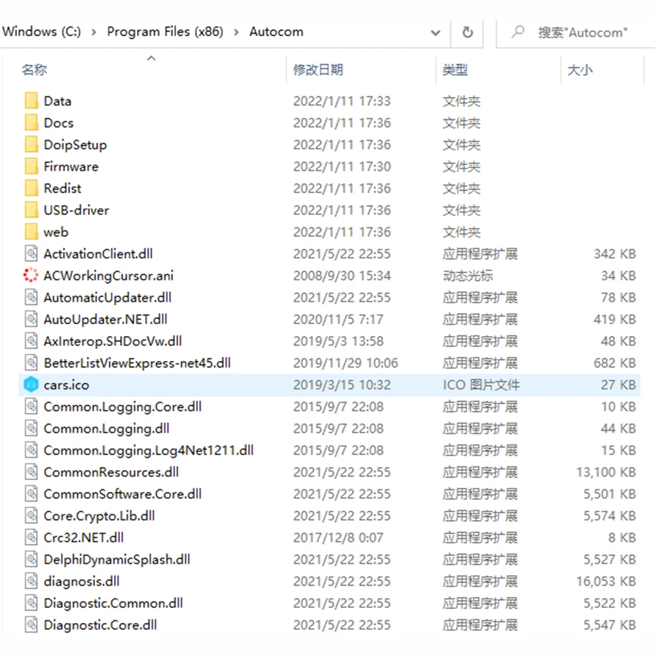Screen dimensions: 655x655
Task: Click the DelphiDynamicSplash.dll file icon
Action: coord(31,559)
